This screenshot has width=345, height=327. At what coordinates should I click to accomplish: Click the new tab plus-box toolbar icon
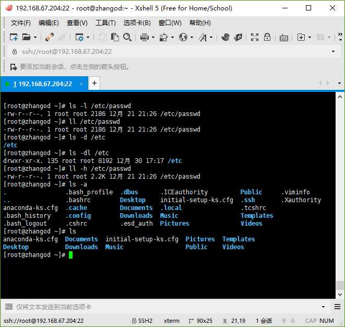pos(301,37)
